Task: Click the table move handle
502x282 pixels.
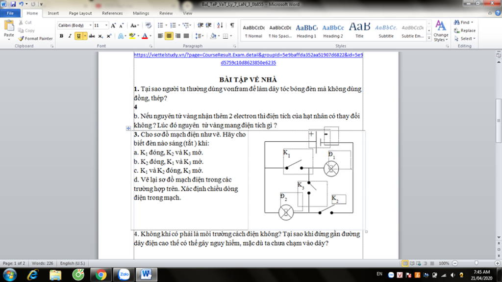Action: click(x=128, y=128)
